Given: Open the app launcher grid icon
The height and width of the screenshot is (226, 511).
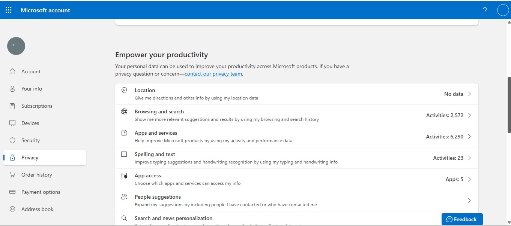Looking at the screenshot, I should click(8, 10).
